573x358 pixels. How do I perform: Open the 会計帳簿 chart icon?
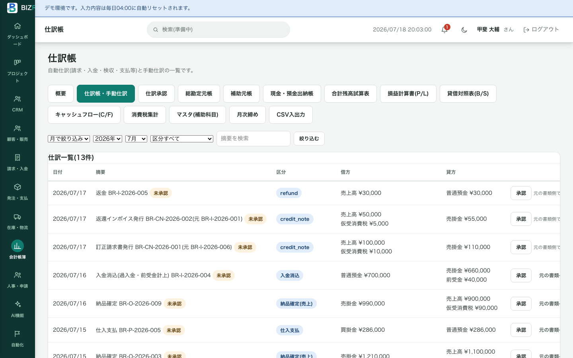pyautogui.click(x=18, y=246)
